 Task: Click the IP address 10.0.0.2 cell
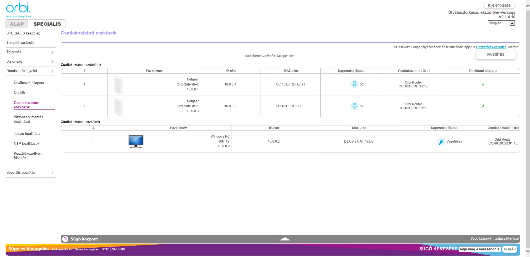273,141
